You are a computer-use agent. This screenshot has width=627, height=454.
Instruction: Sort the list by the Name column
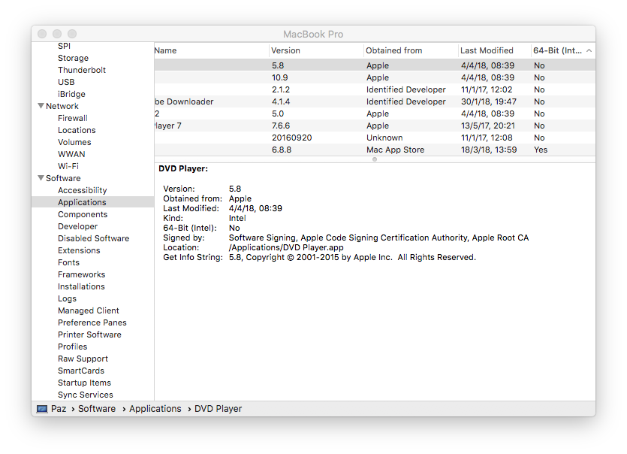tap(165, 50)
